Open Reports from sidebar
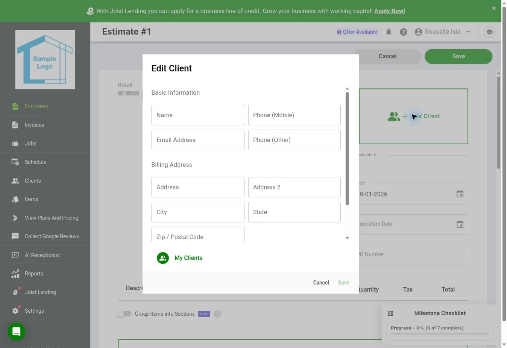Viewport: 507px width, 348px height. (45, 274)
